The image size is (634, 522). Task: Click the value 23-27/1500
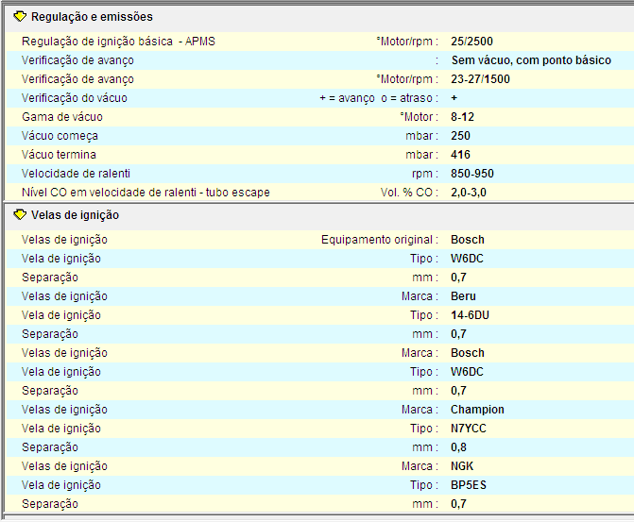[480, 79]
